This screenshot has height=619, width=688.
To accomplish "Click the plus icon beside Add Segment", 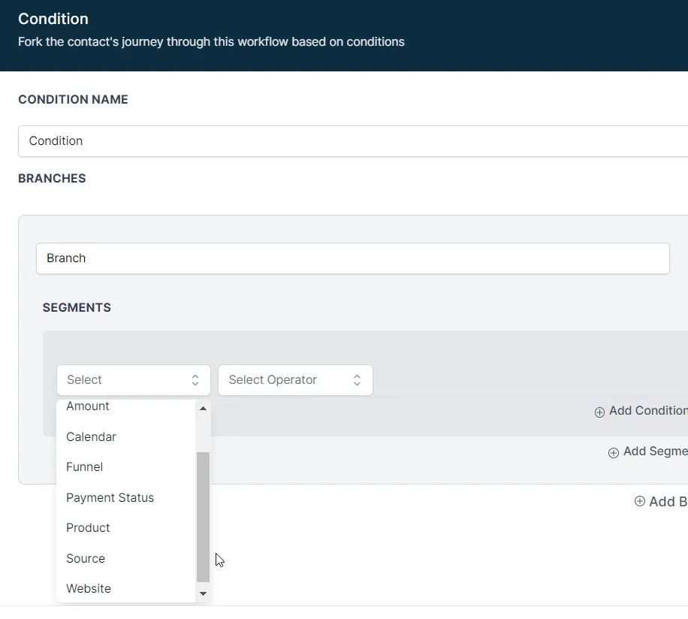I will click(614, 452).
